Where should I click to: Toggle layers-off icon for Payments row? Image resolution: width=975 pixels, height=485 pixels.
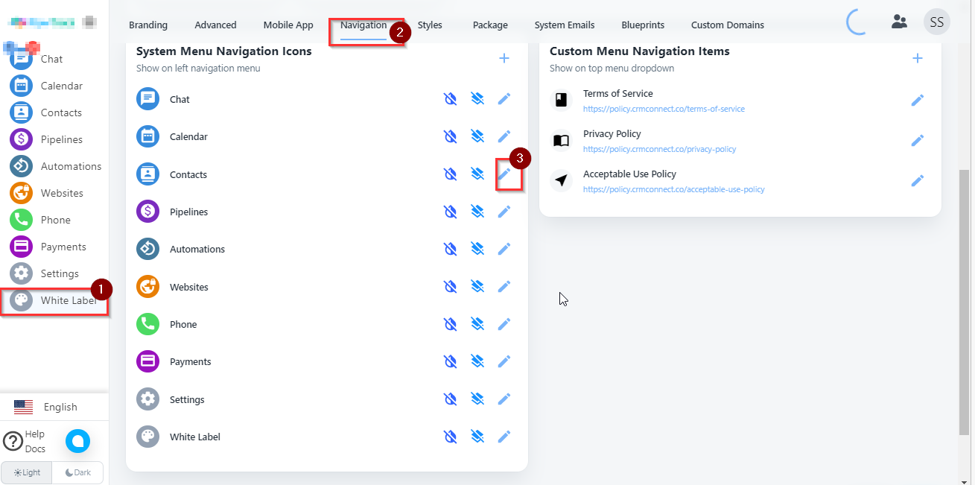(477, 361)
